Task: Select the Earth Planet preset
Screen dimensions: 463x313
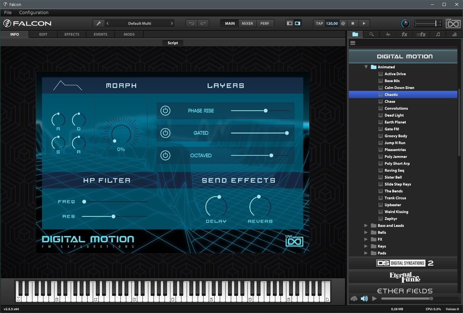Action: coord(395,122)
